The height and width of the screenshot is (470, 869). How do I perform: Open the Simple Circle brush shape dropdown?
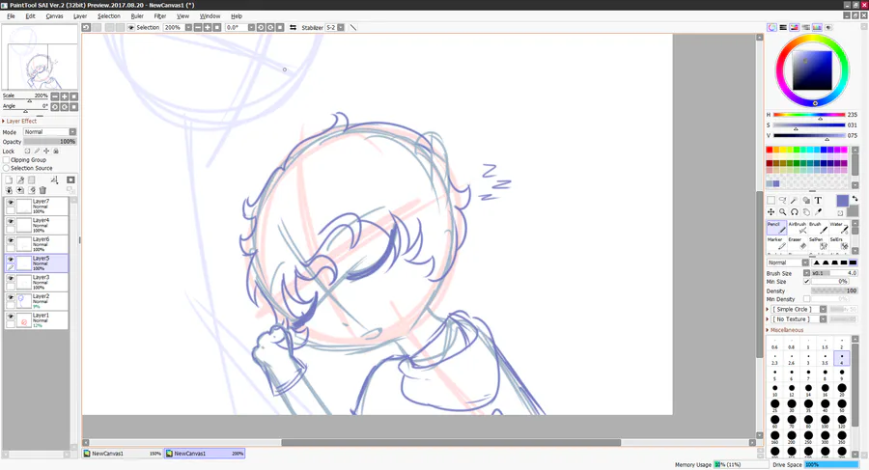823,309
